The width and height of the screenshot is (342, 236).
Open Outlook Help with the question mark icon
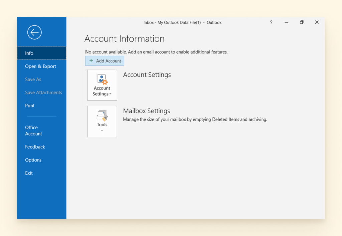click(271, 22)
